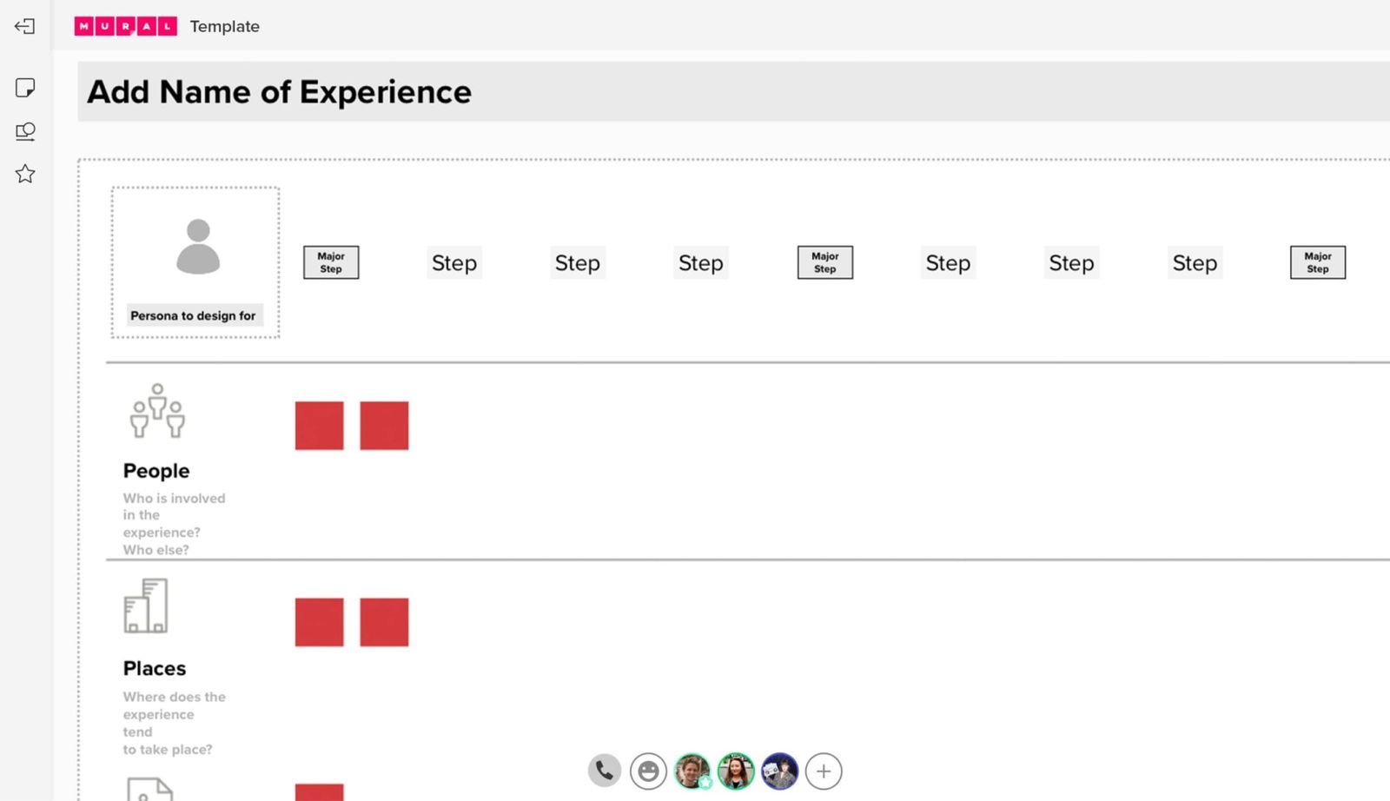
Task: Select the middle collaborator avatar
Action: tap(736, 771)
